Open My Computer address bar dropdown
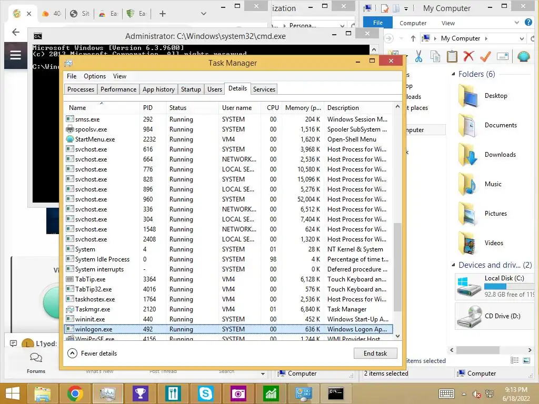Screen dimensions: 539x404 [522, 38]
